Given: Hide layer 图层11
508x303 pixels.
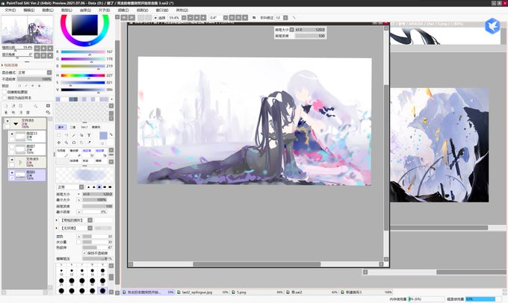Looking at the screenshot, I should 12,134.
